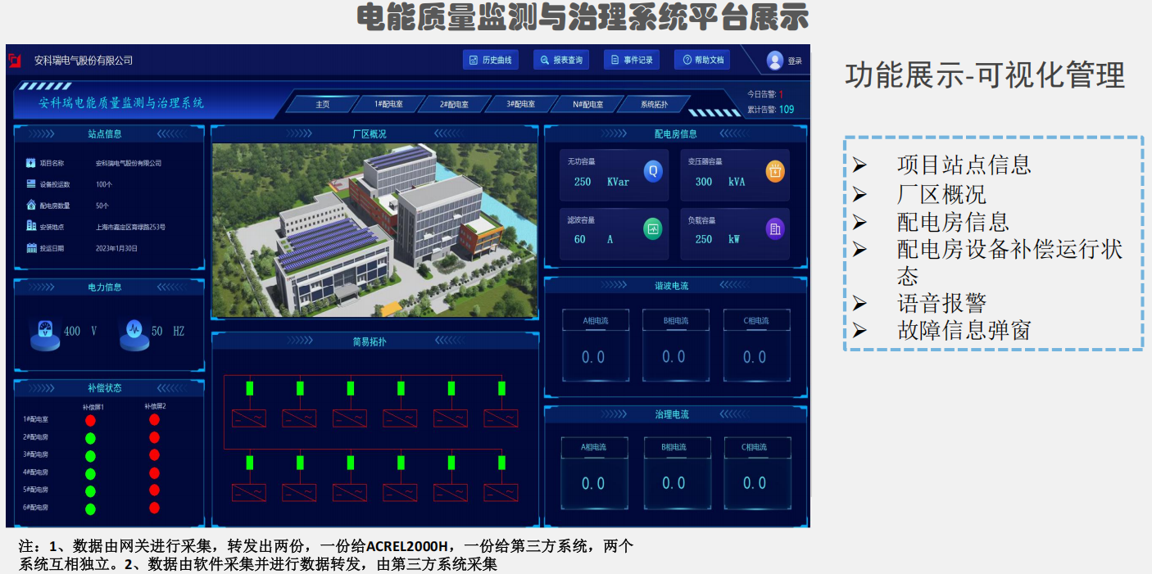
Task: Click the document icon on the 事件记录 button
Action: click(615, 61)
